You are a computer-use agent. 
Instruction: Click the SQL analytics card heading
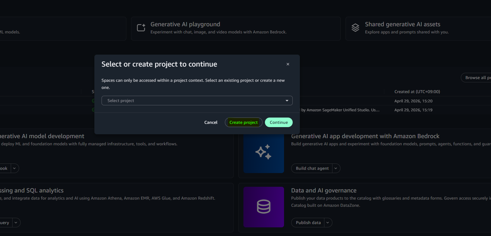click(x=32, y=190)
